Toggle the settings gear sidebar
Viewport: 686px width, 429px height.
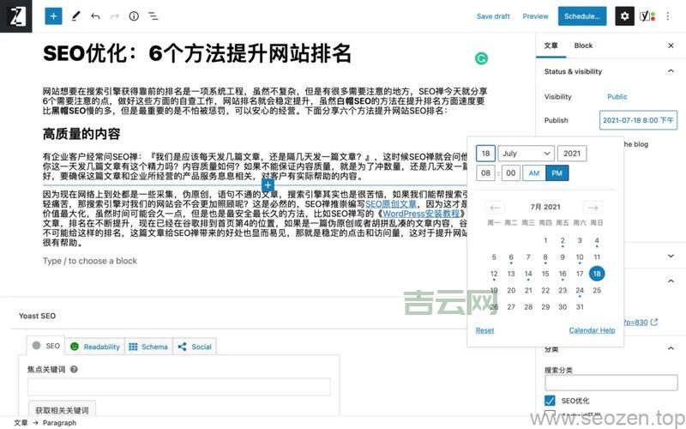click(x=625, y=16)
